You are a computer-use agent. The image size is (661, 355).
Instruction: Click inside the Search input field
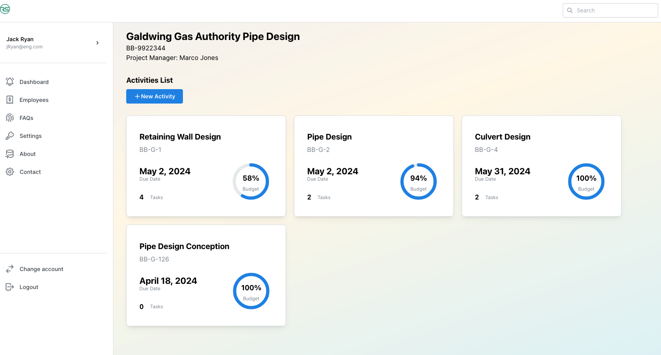pyautogui.click(x=610, y=10)
